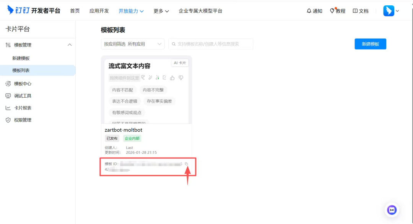Collapse the 模板管理 sidebar section

click(x=70, y=45)
